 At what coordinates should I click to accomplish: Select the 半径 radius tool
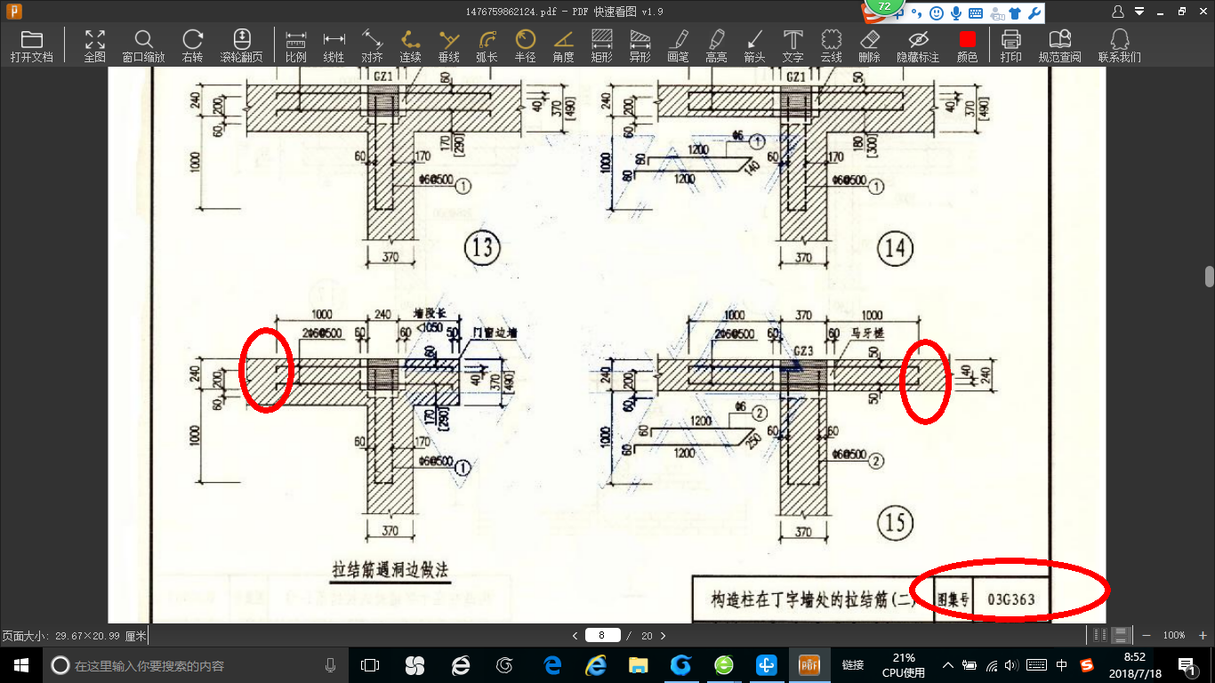(x=525, y=45)
